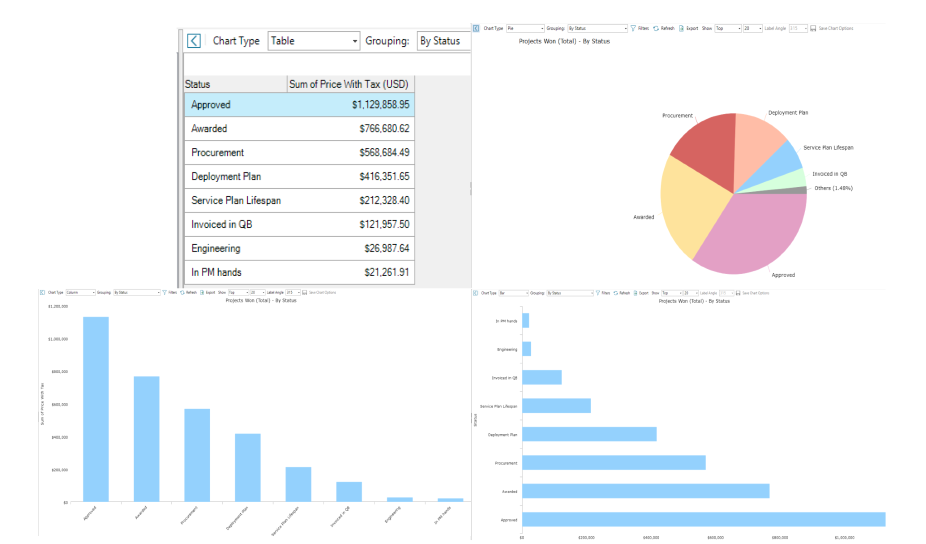Click the Invoiced in QB bar in bar chart
The image size is (926, 544).
point(542,377)
